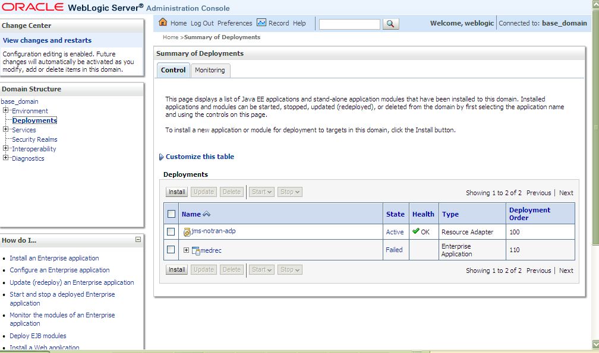Open Install an Enterprise application help
The width and height of the screenshot is (599, 353).
pyautogui.click(x=54, y=258)
